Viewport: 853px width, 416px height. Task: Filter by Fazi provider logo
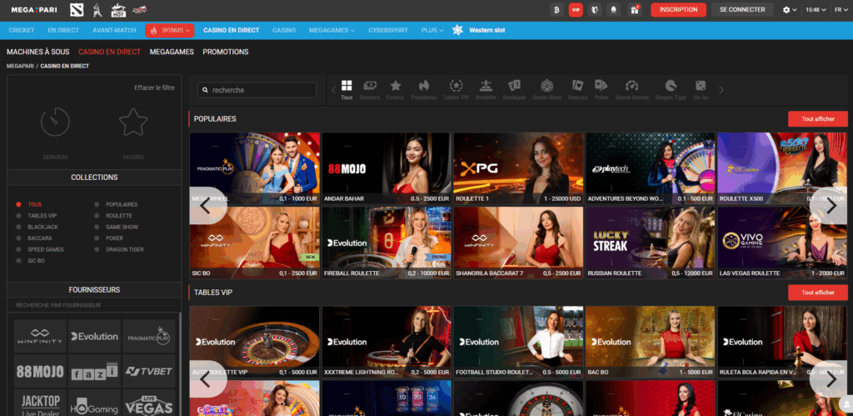click(95, 371)
